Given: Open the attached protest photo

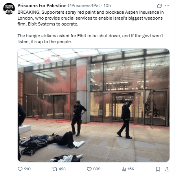Looking at the screenshot, I should click(x=94, y=105).
